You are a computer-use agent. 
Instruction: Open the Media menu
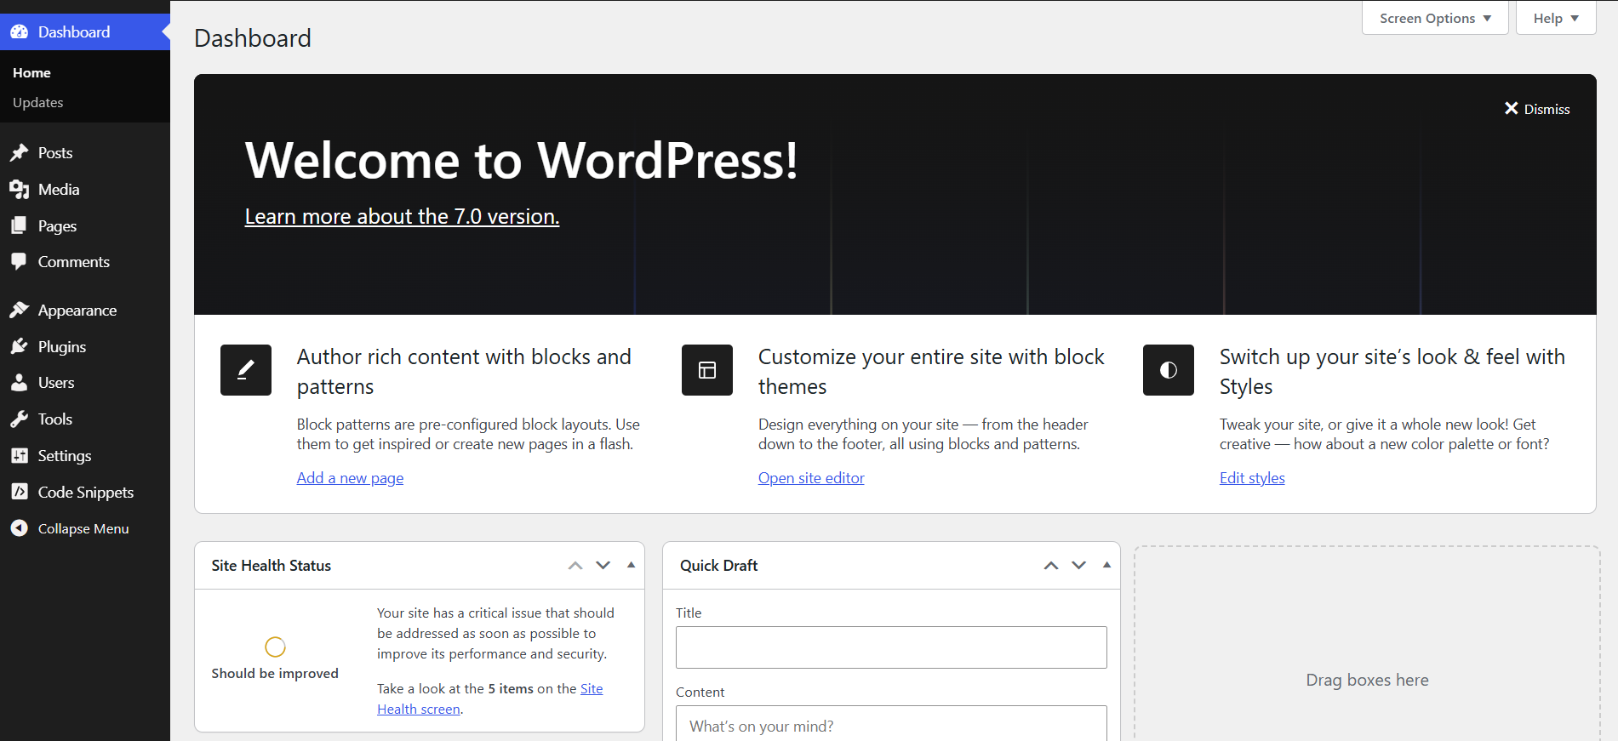point(85,190)
